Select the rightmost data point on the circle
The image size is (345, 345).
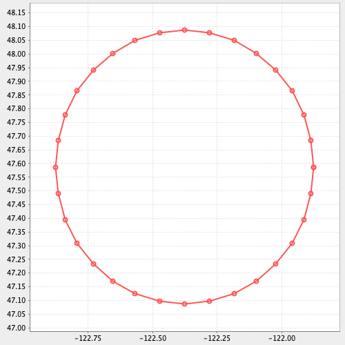point(313,167)
